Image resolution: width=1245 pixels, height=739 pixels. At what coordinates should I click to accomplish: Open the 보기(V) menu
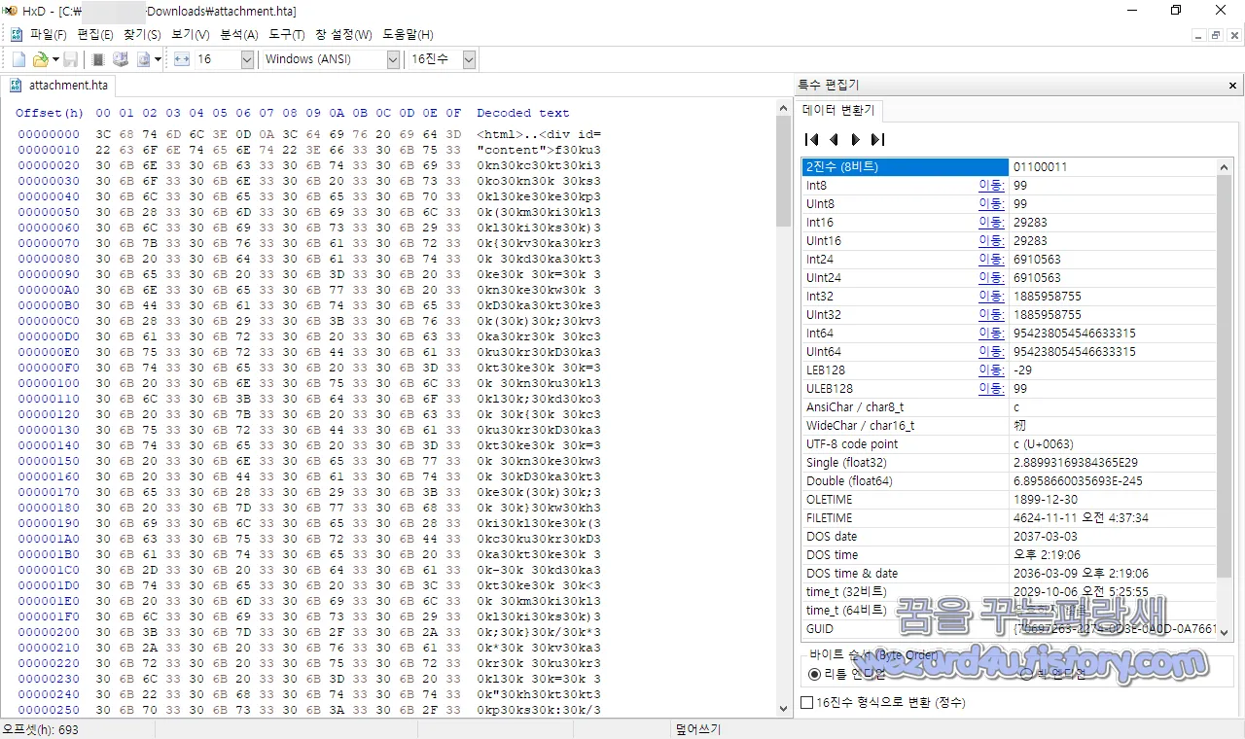point(191,34)
